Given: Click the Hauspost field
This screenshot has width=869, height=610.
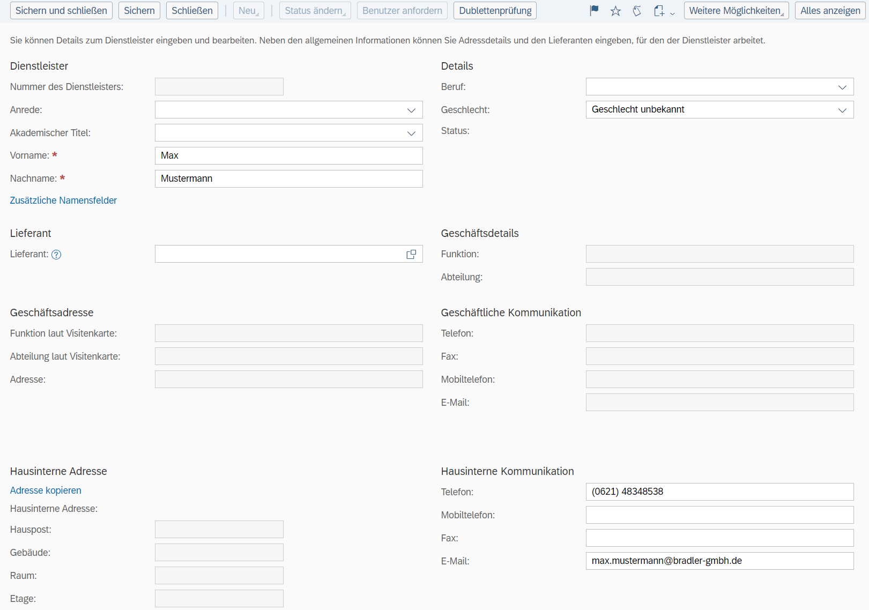Looking at the screenshot, I should pos(219,530).
